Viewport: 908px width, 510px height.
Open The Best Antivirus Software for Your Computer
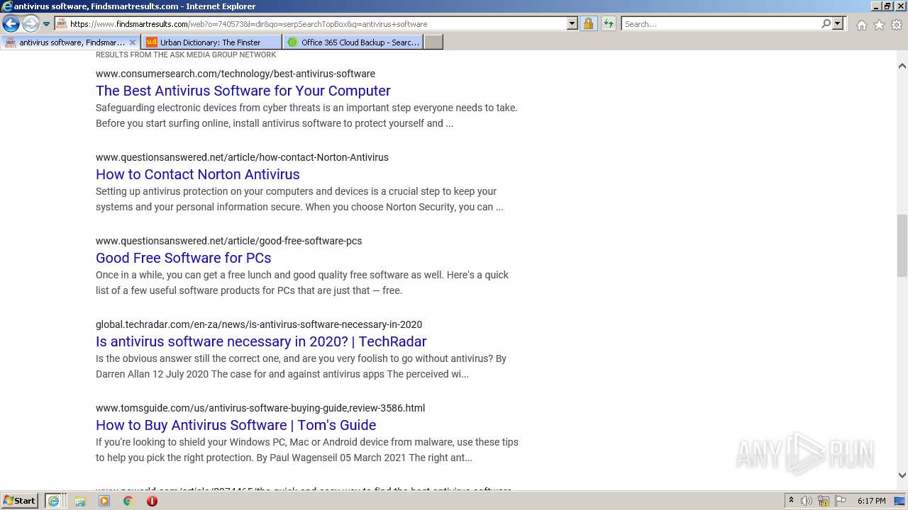click(243, 91)
